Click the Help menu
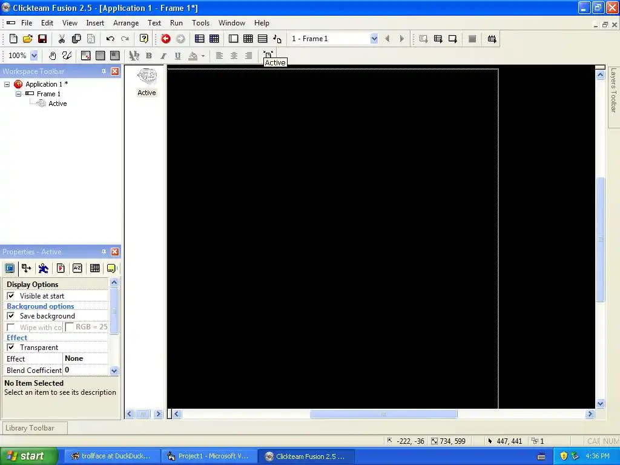 click(262, 23)
